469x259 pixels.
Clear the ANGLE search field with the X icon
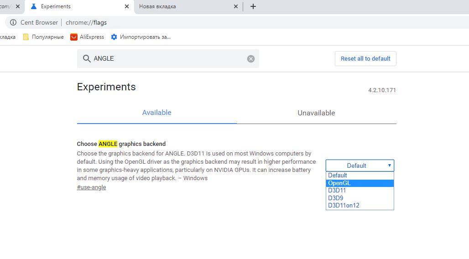coord(250,59)
